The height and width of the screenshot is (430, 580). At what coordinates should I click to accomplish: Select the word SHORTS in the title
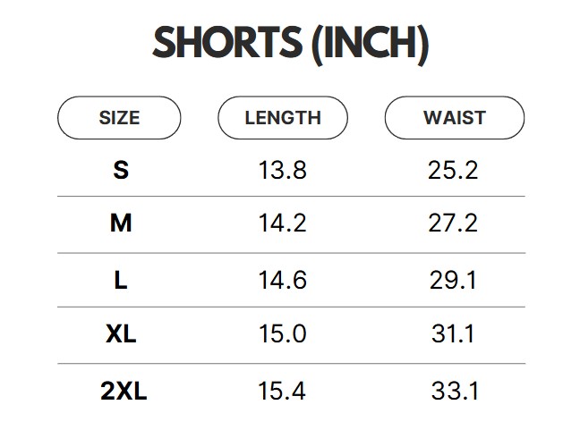tap(227, 43)
